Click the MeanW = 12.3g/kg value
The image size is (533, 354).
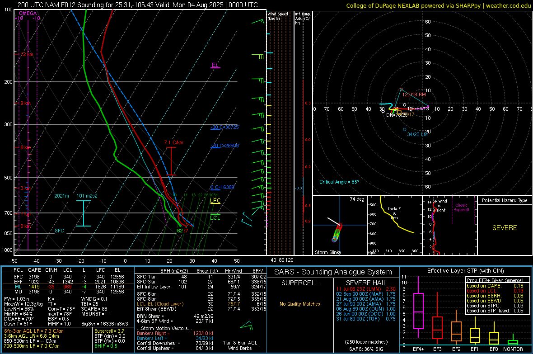(23, 304)
